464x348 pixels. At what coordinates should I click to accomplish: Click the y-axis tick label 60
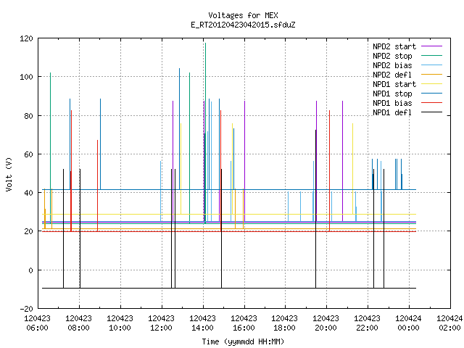(x=28, y=154)
